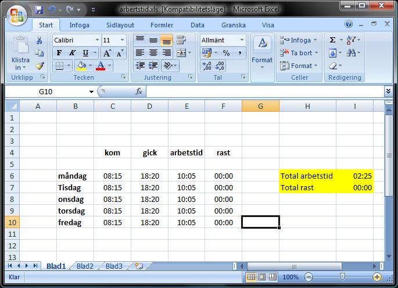Toggle underline formatting U
398x288 pixels.
pyautogui.click(x=85, y=53)
